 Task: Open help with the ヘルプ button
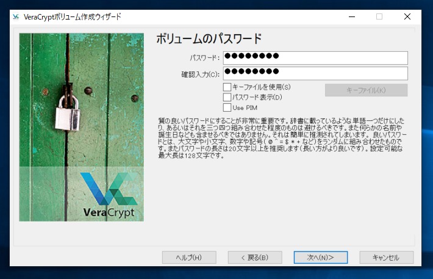pyautogui.click(x=188, y=257)
